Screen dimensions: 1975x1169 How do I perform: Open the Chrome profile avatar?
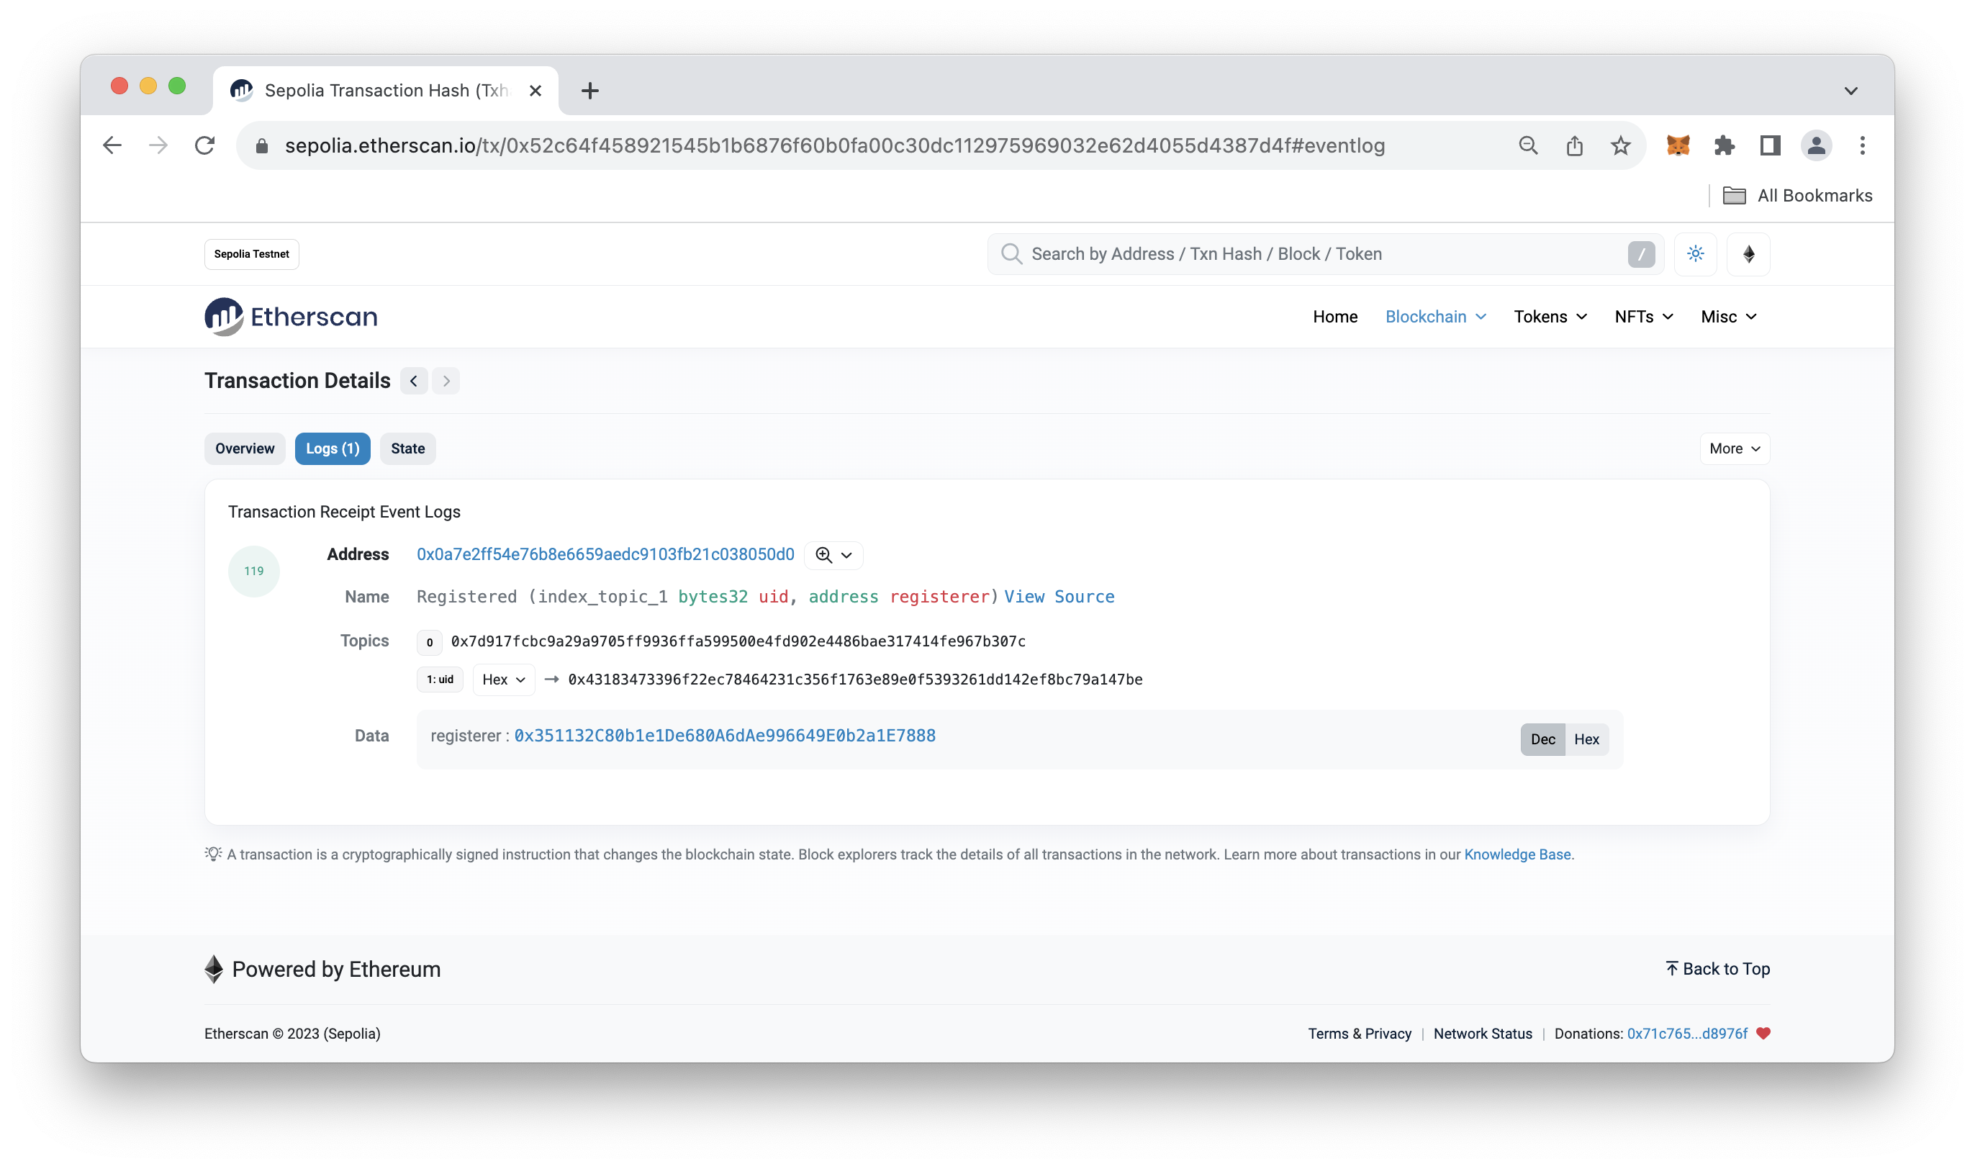tap(1816, 145)
